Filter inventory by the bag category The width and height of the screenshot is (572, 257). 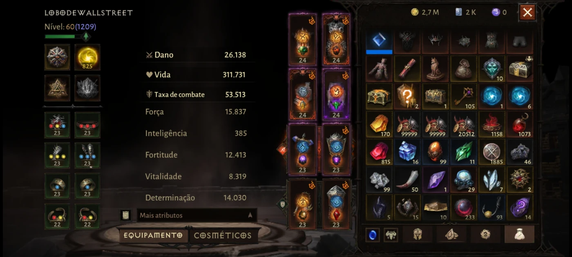519,234
